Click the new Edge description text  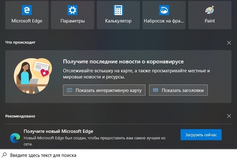(x=94, y=141)
